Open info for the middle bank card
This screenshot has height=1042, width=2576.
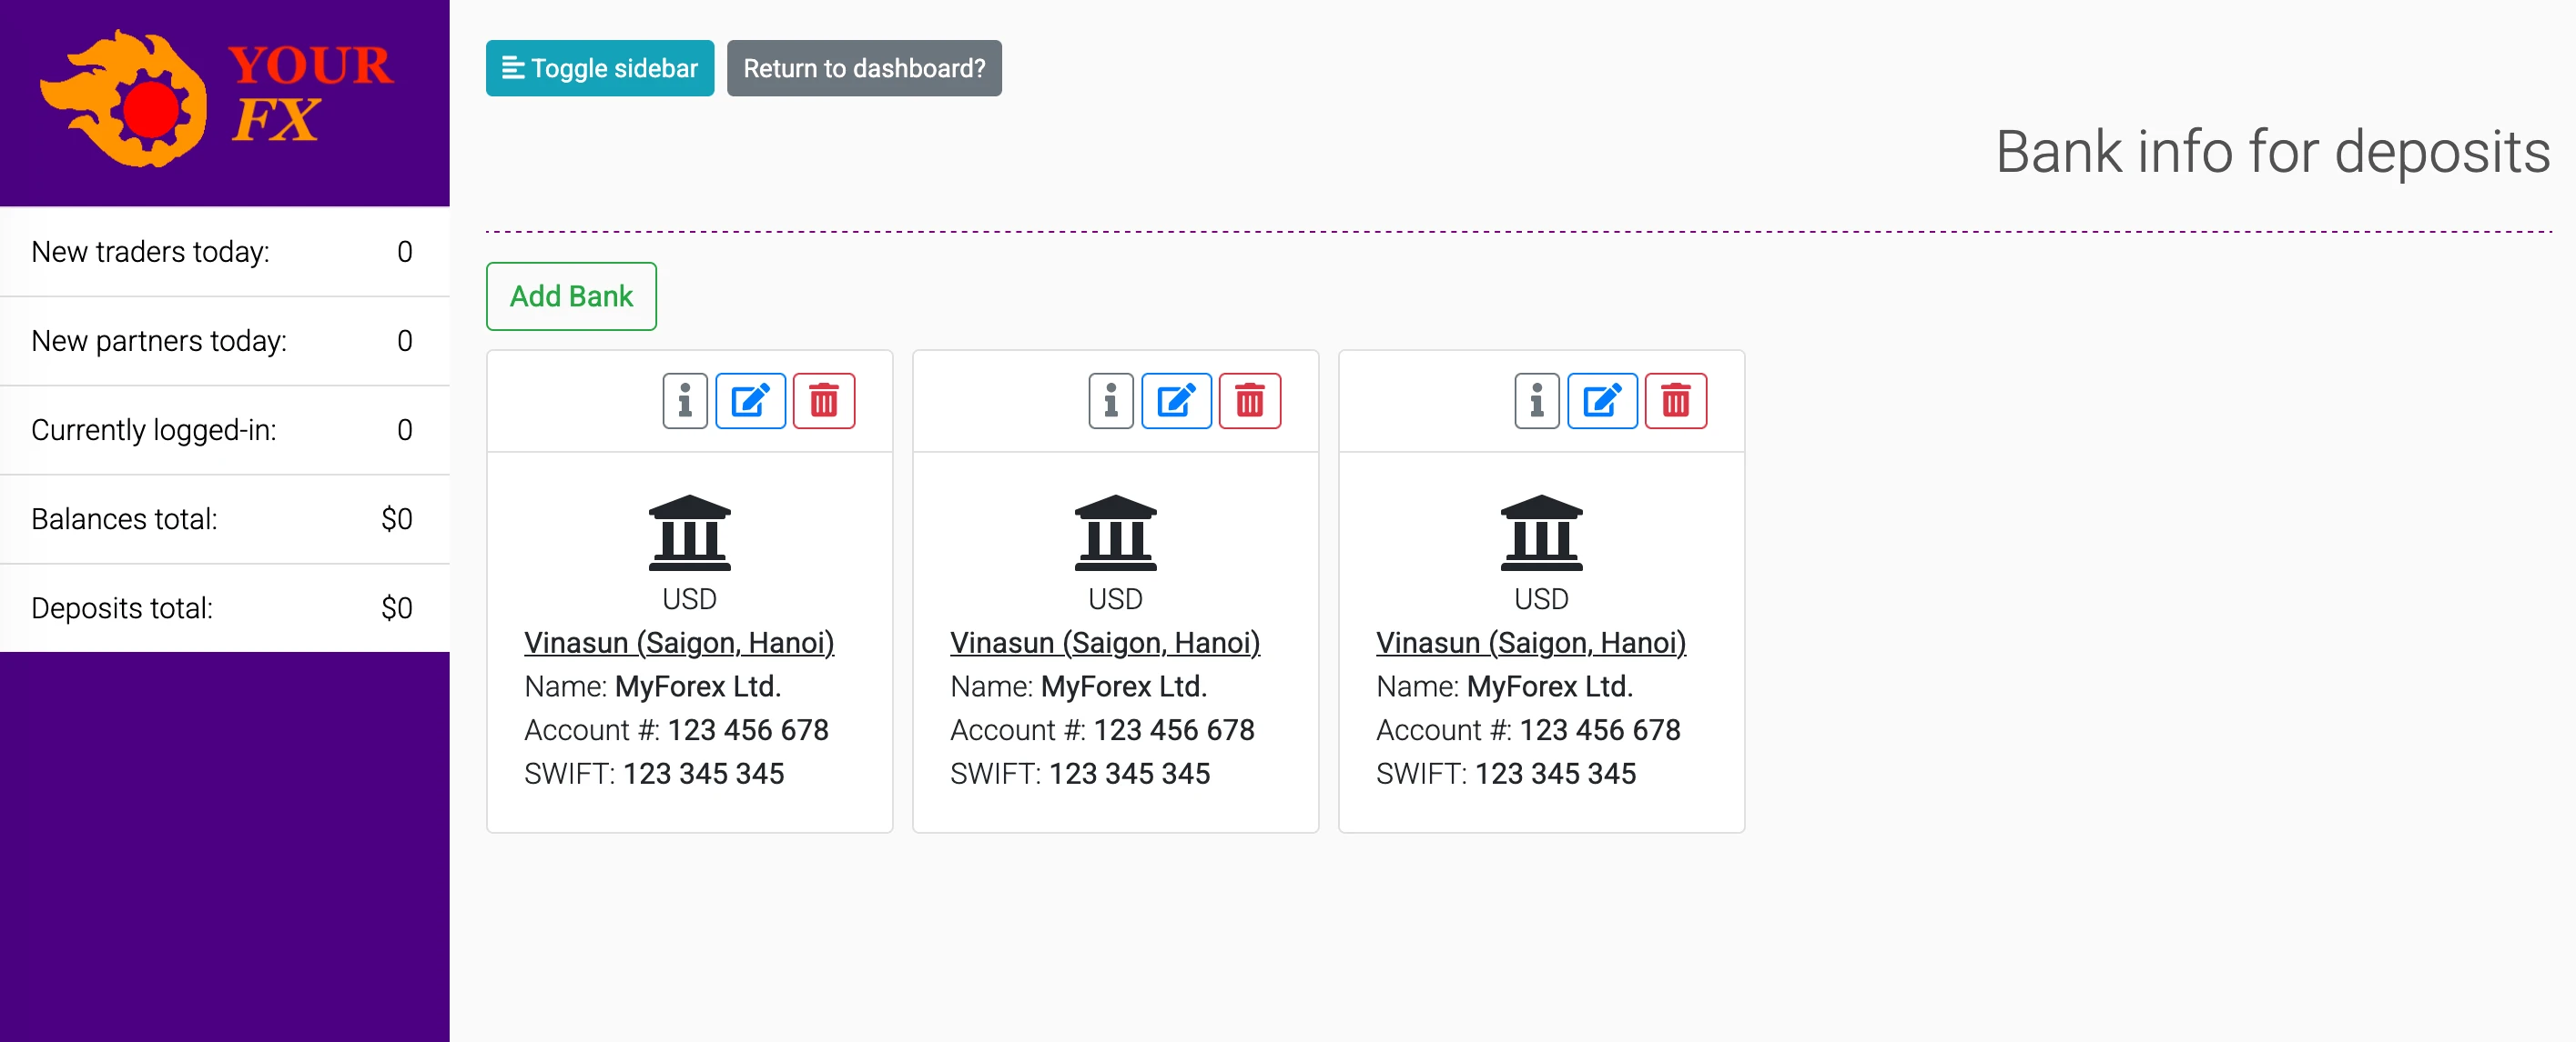[x=1110, y=401]
